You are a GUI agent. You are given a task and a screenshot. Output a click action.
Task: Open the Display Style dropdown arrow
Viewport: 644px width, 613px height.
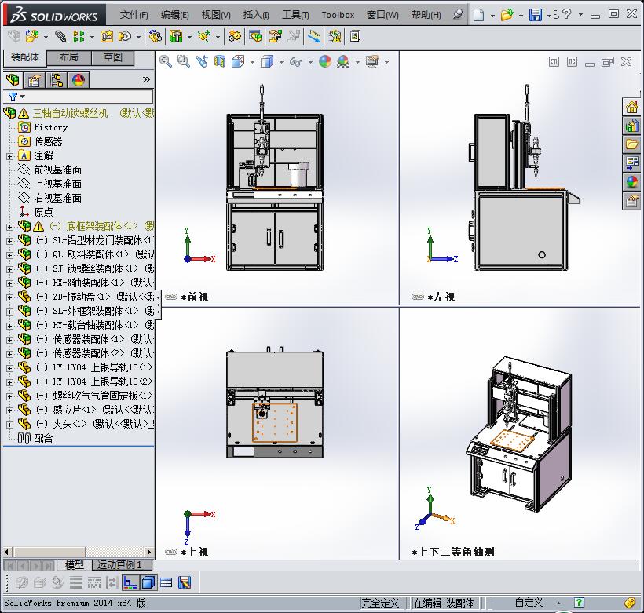click(281, 63)
